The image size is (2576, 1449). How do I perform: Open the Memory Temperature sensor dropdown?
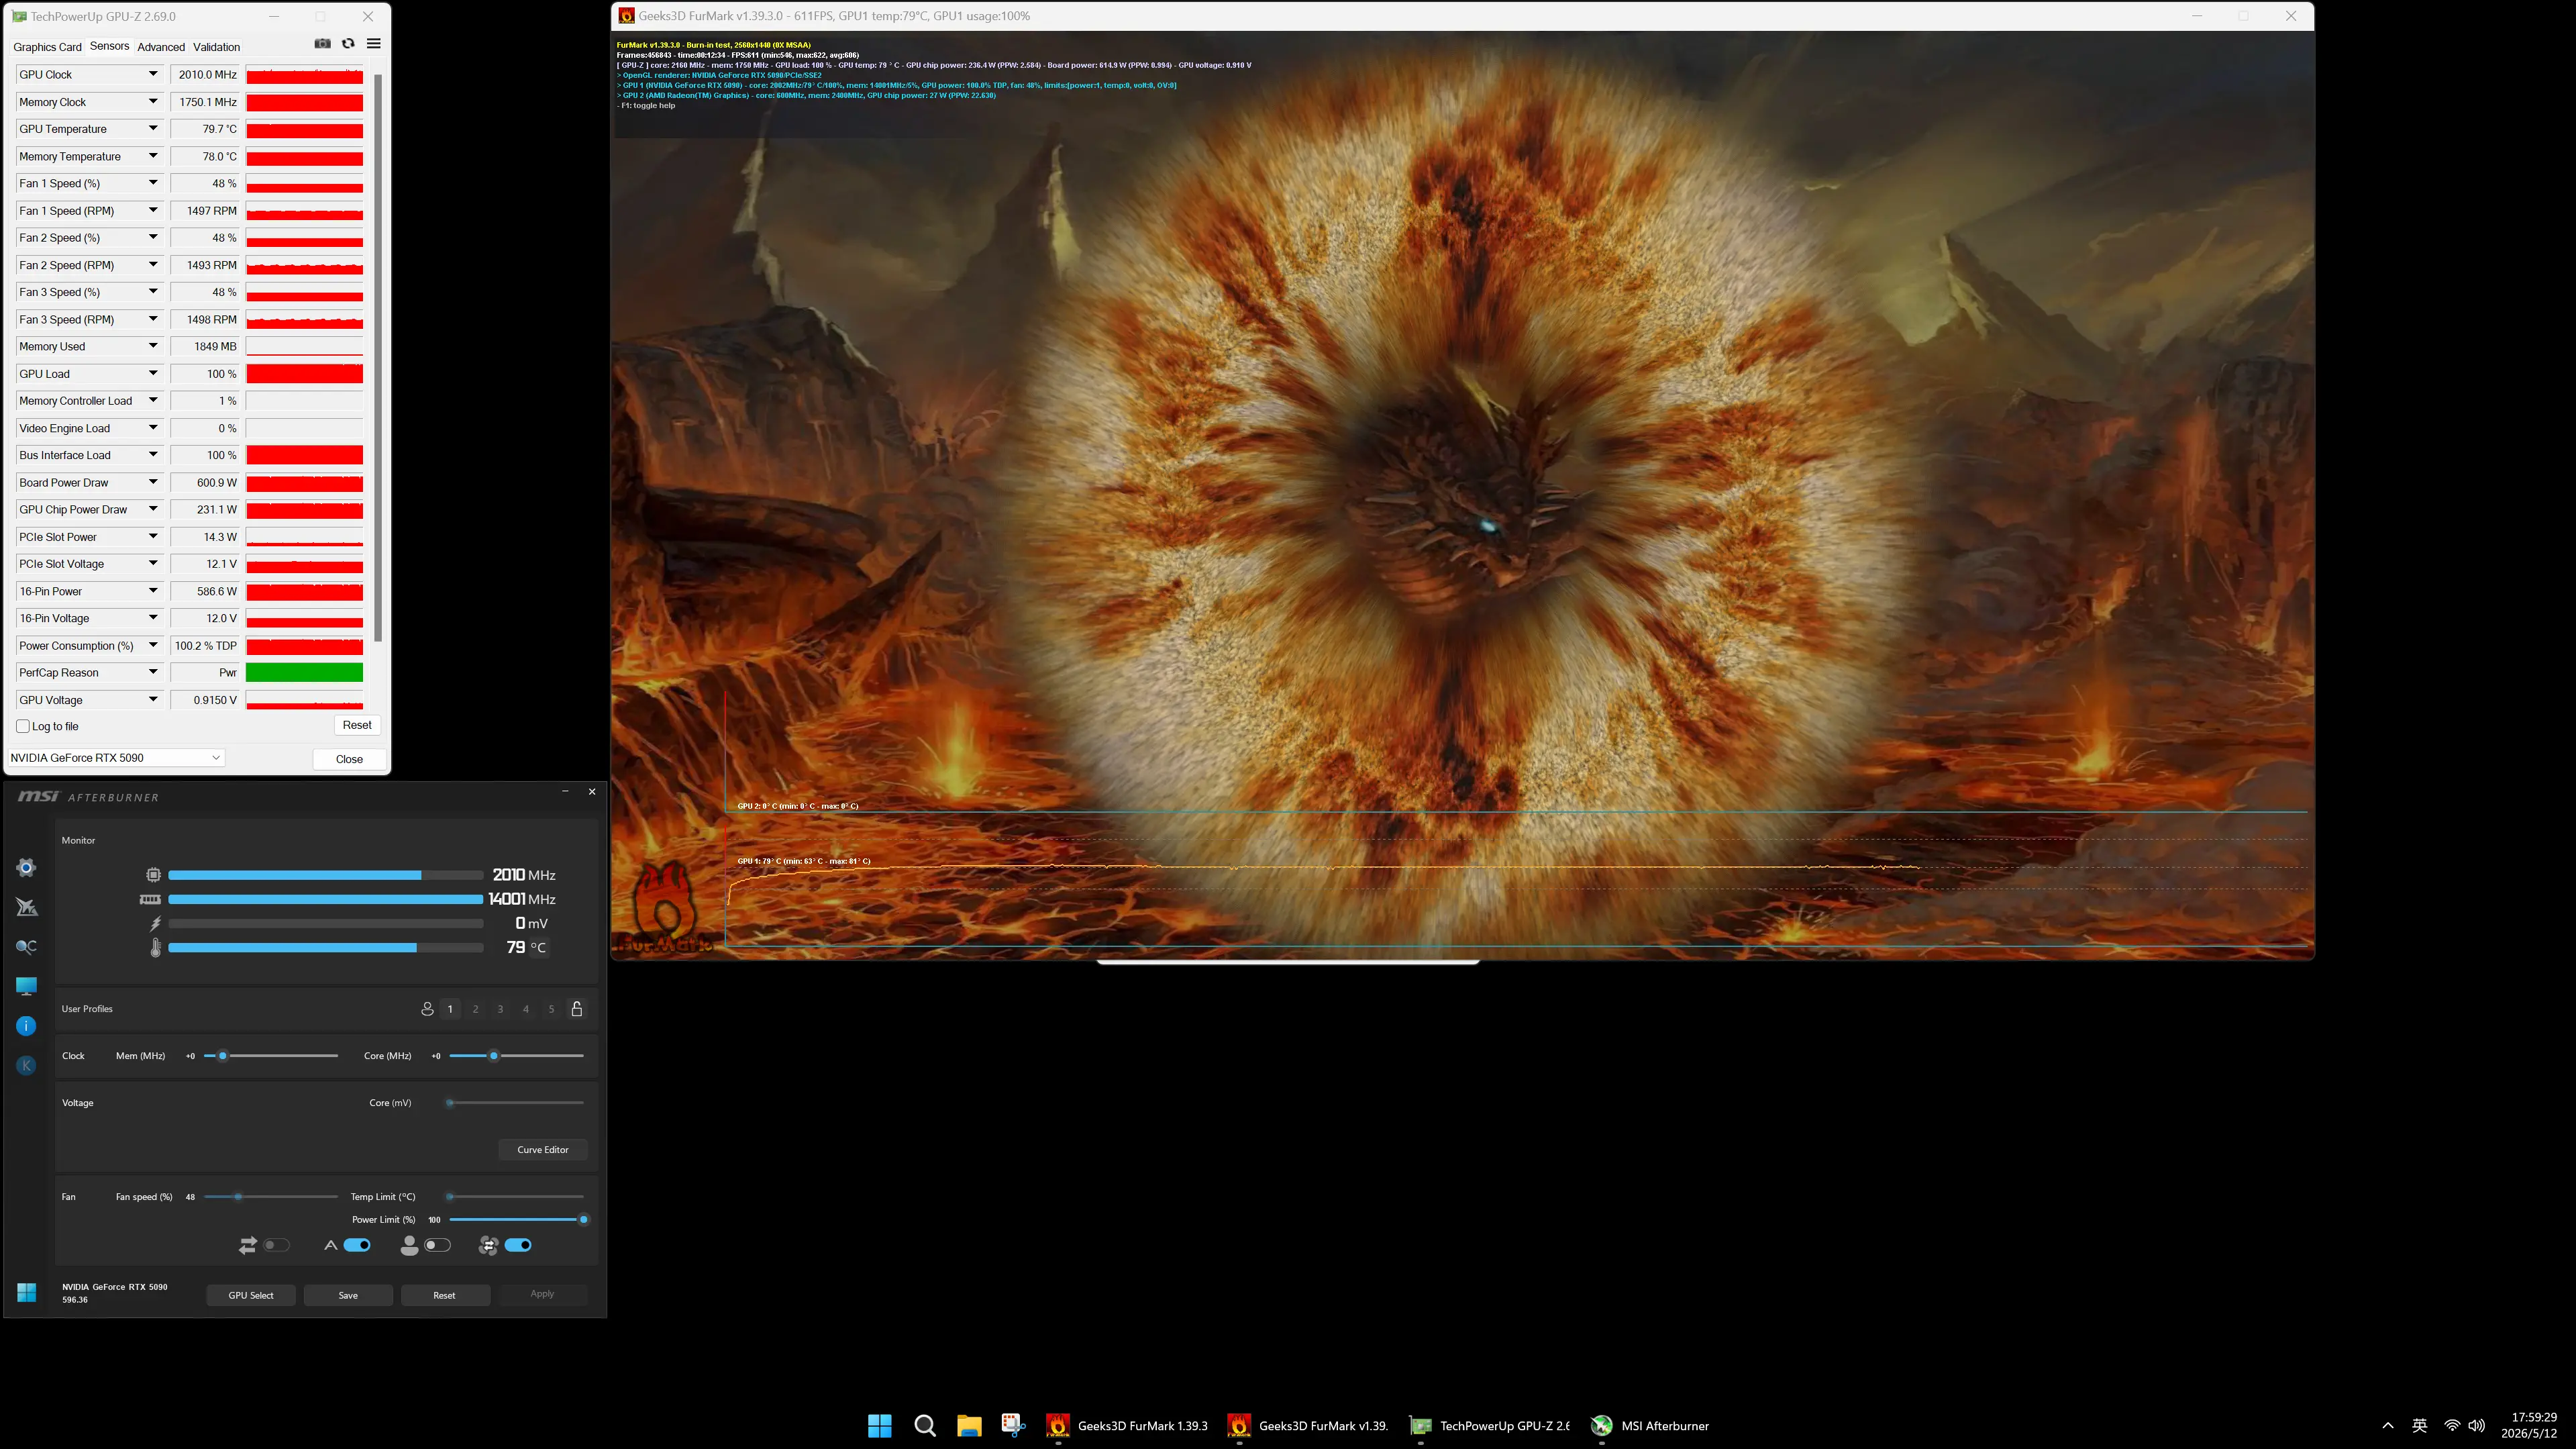click(x=153, y=156)
